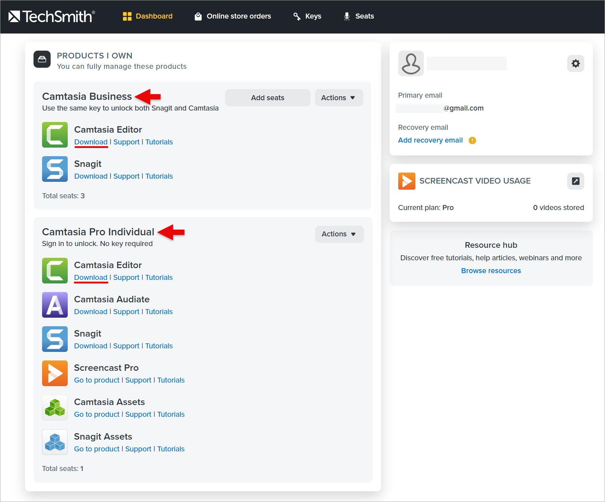Click the Snagit Assets blue cubes icon

(55, 442)
